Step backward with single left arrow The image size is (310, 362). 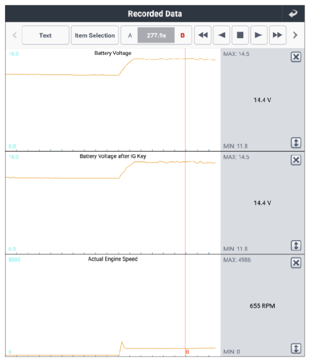[222, 35]
